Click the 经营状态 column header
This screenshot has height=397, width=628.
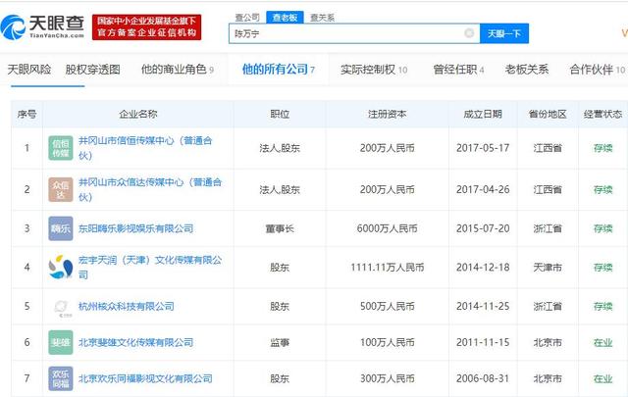(602, 114)
